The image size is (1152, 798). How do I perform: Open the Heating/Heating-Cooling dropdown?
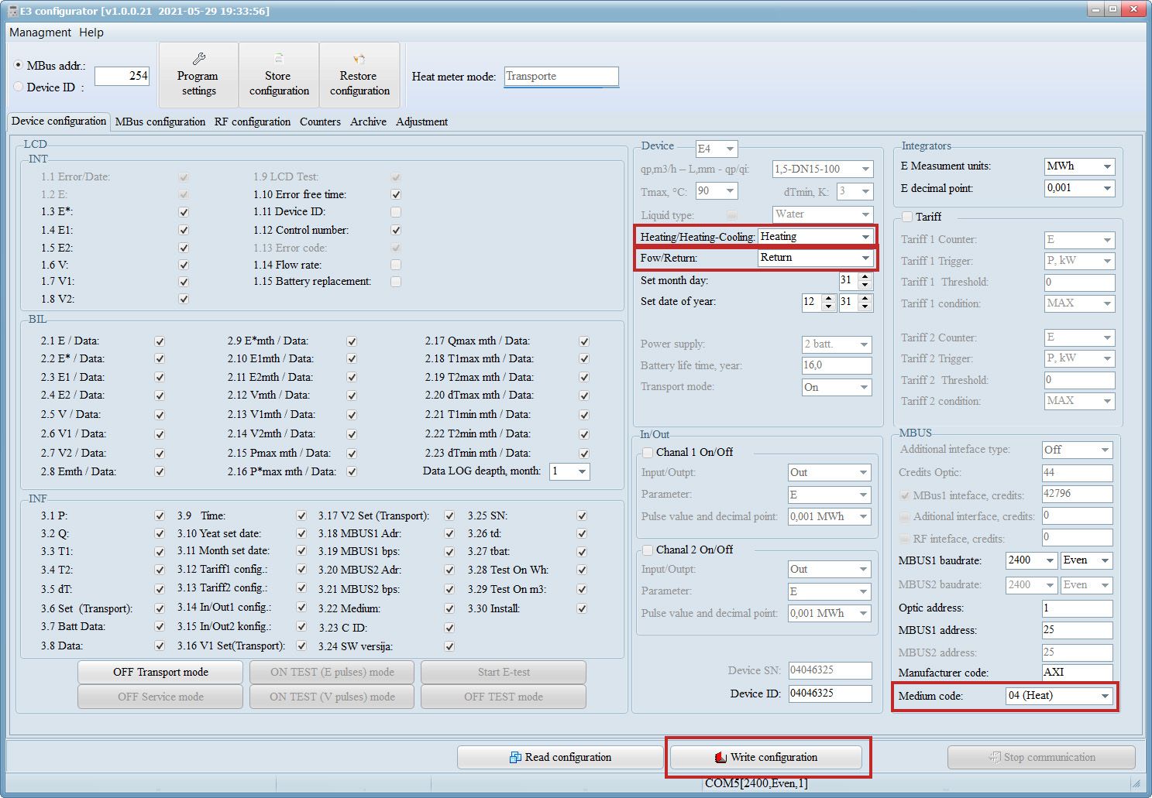(865, 237)
